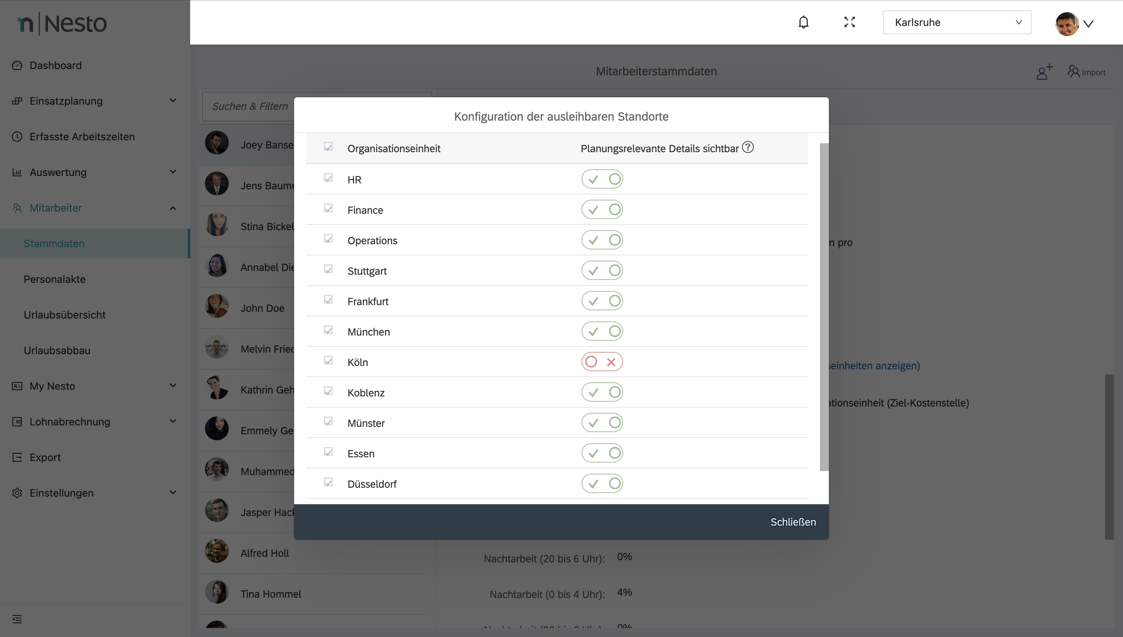Screen dimensions: 1123x637
Task: Toggle fullscreen mode icon
Action: coord(849,22)
